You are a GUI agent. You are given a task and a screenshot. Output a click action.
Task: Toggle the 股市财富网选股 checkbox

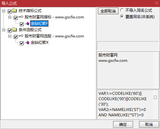[x=16, y=37]
